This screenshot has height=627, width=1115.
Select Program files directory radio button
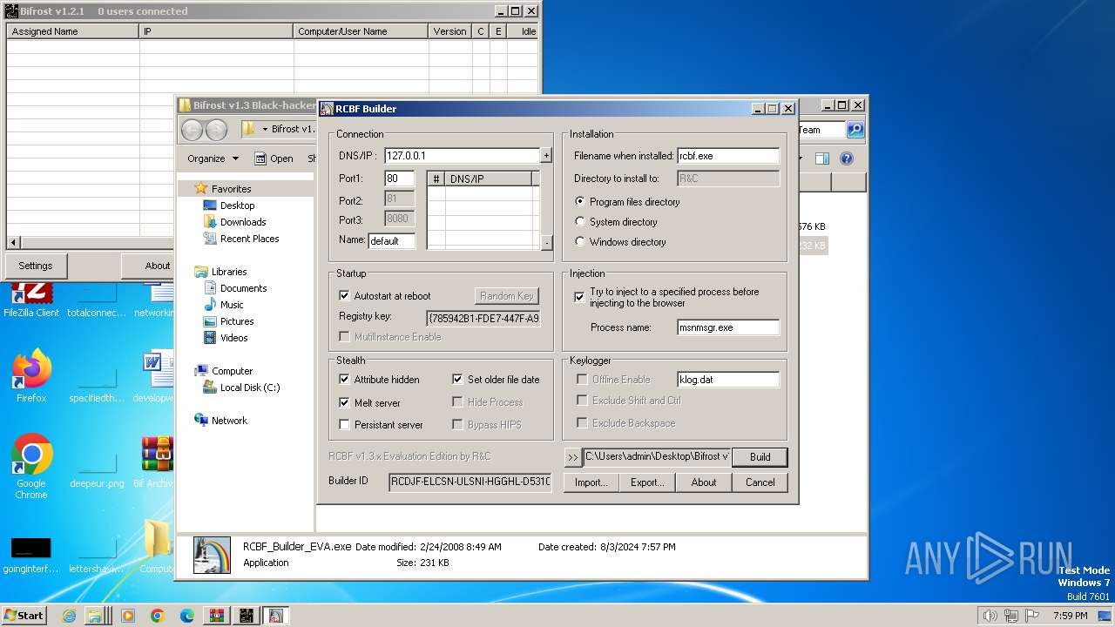[580, 201]
